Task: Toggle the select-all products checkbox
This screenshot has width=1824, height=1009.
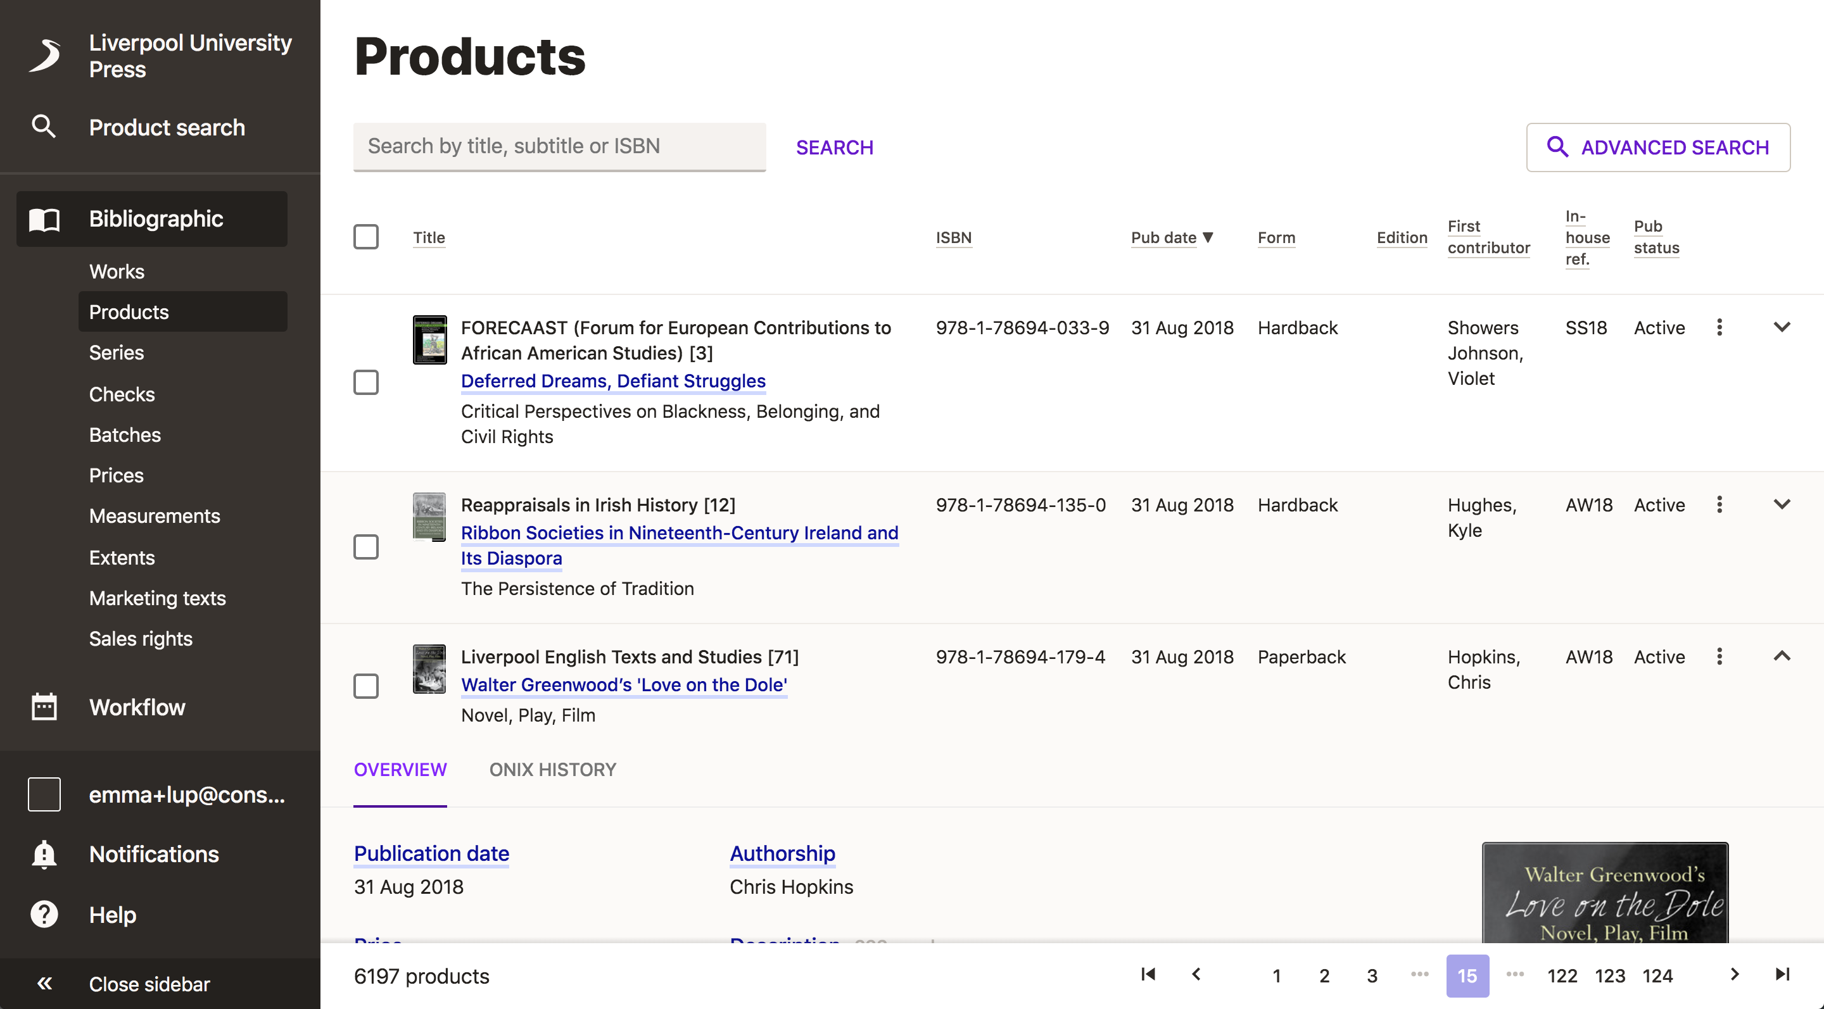Action: click(366, 237)
